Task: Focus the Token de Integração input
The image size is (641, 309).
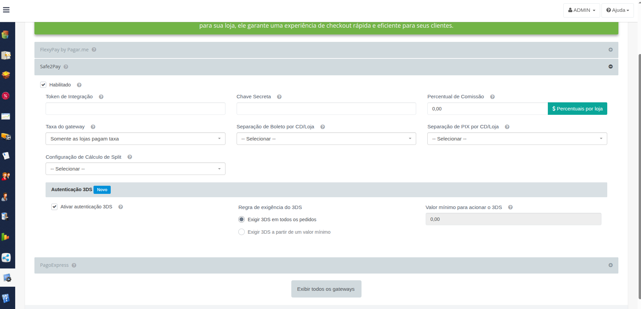Action: (x=135, y=109)
